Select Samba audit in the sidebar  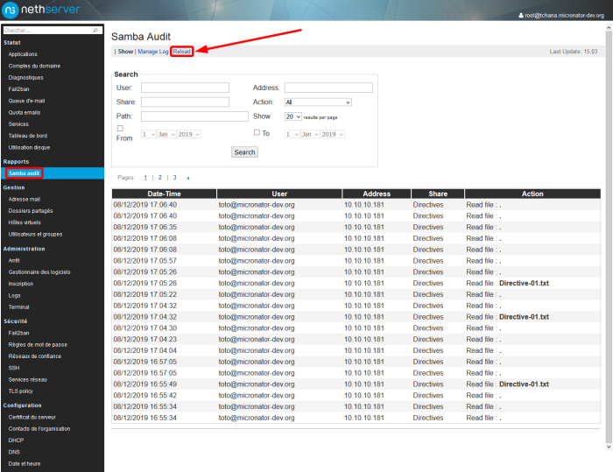(25, 173)
